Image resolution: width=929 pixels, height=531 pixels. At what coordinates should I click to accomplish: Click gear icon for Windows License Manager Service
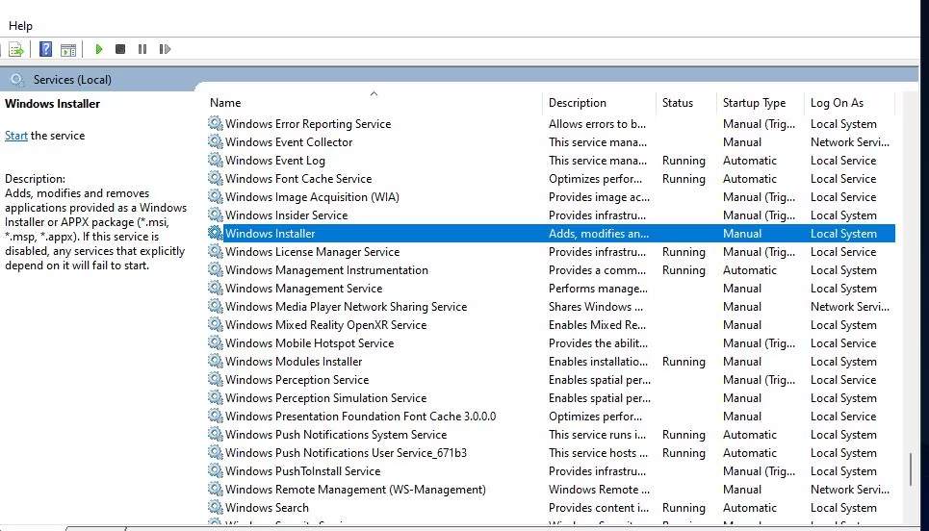click(215, 252)
